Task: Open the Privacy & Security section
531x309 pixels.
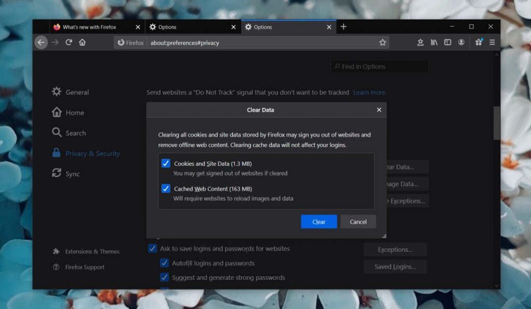Action: pyautogui.click(x=93, y=153)
